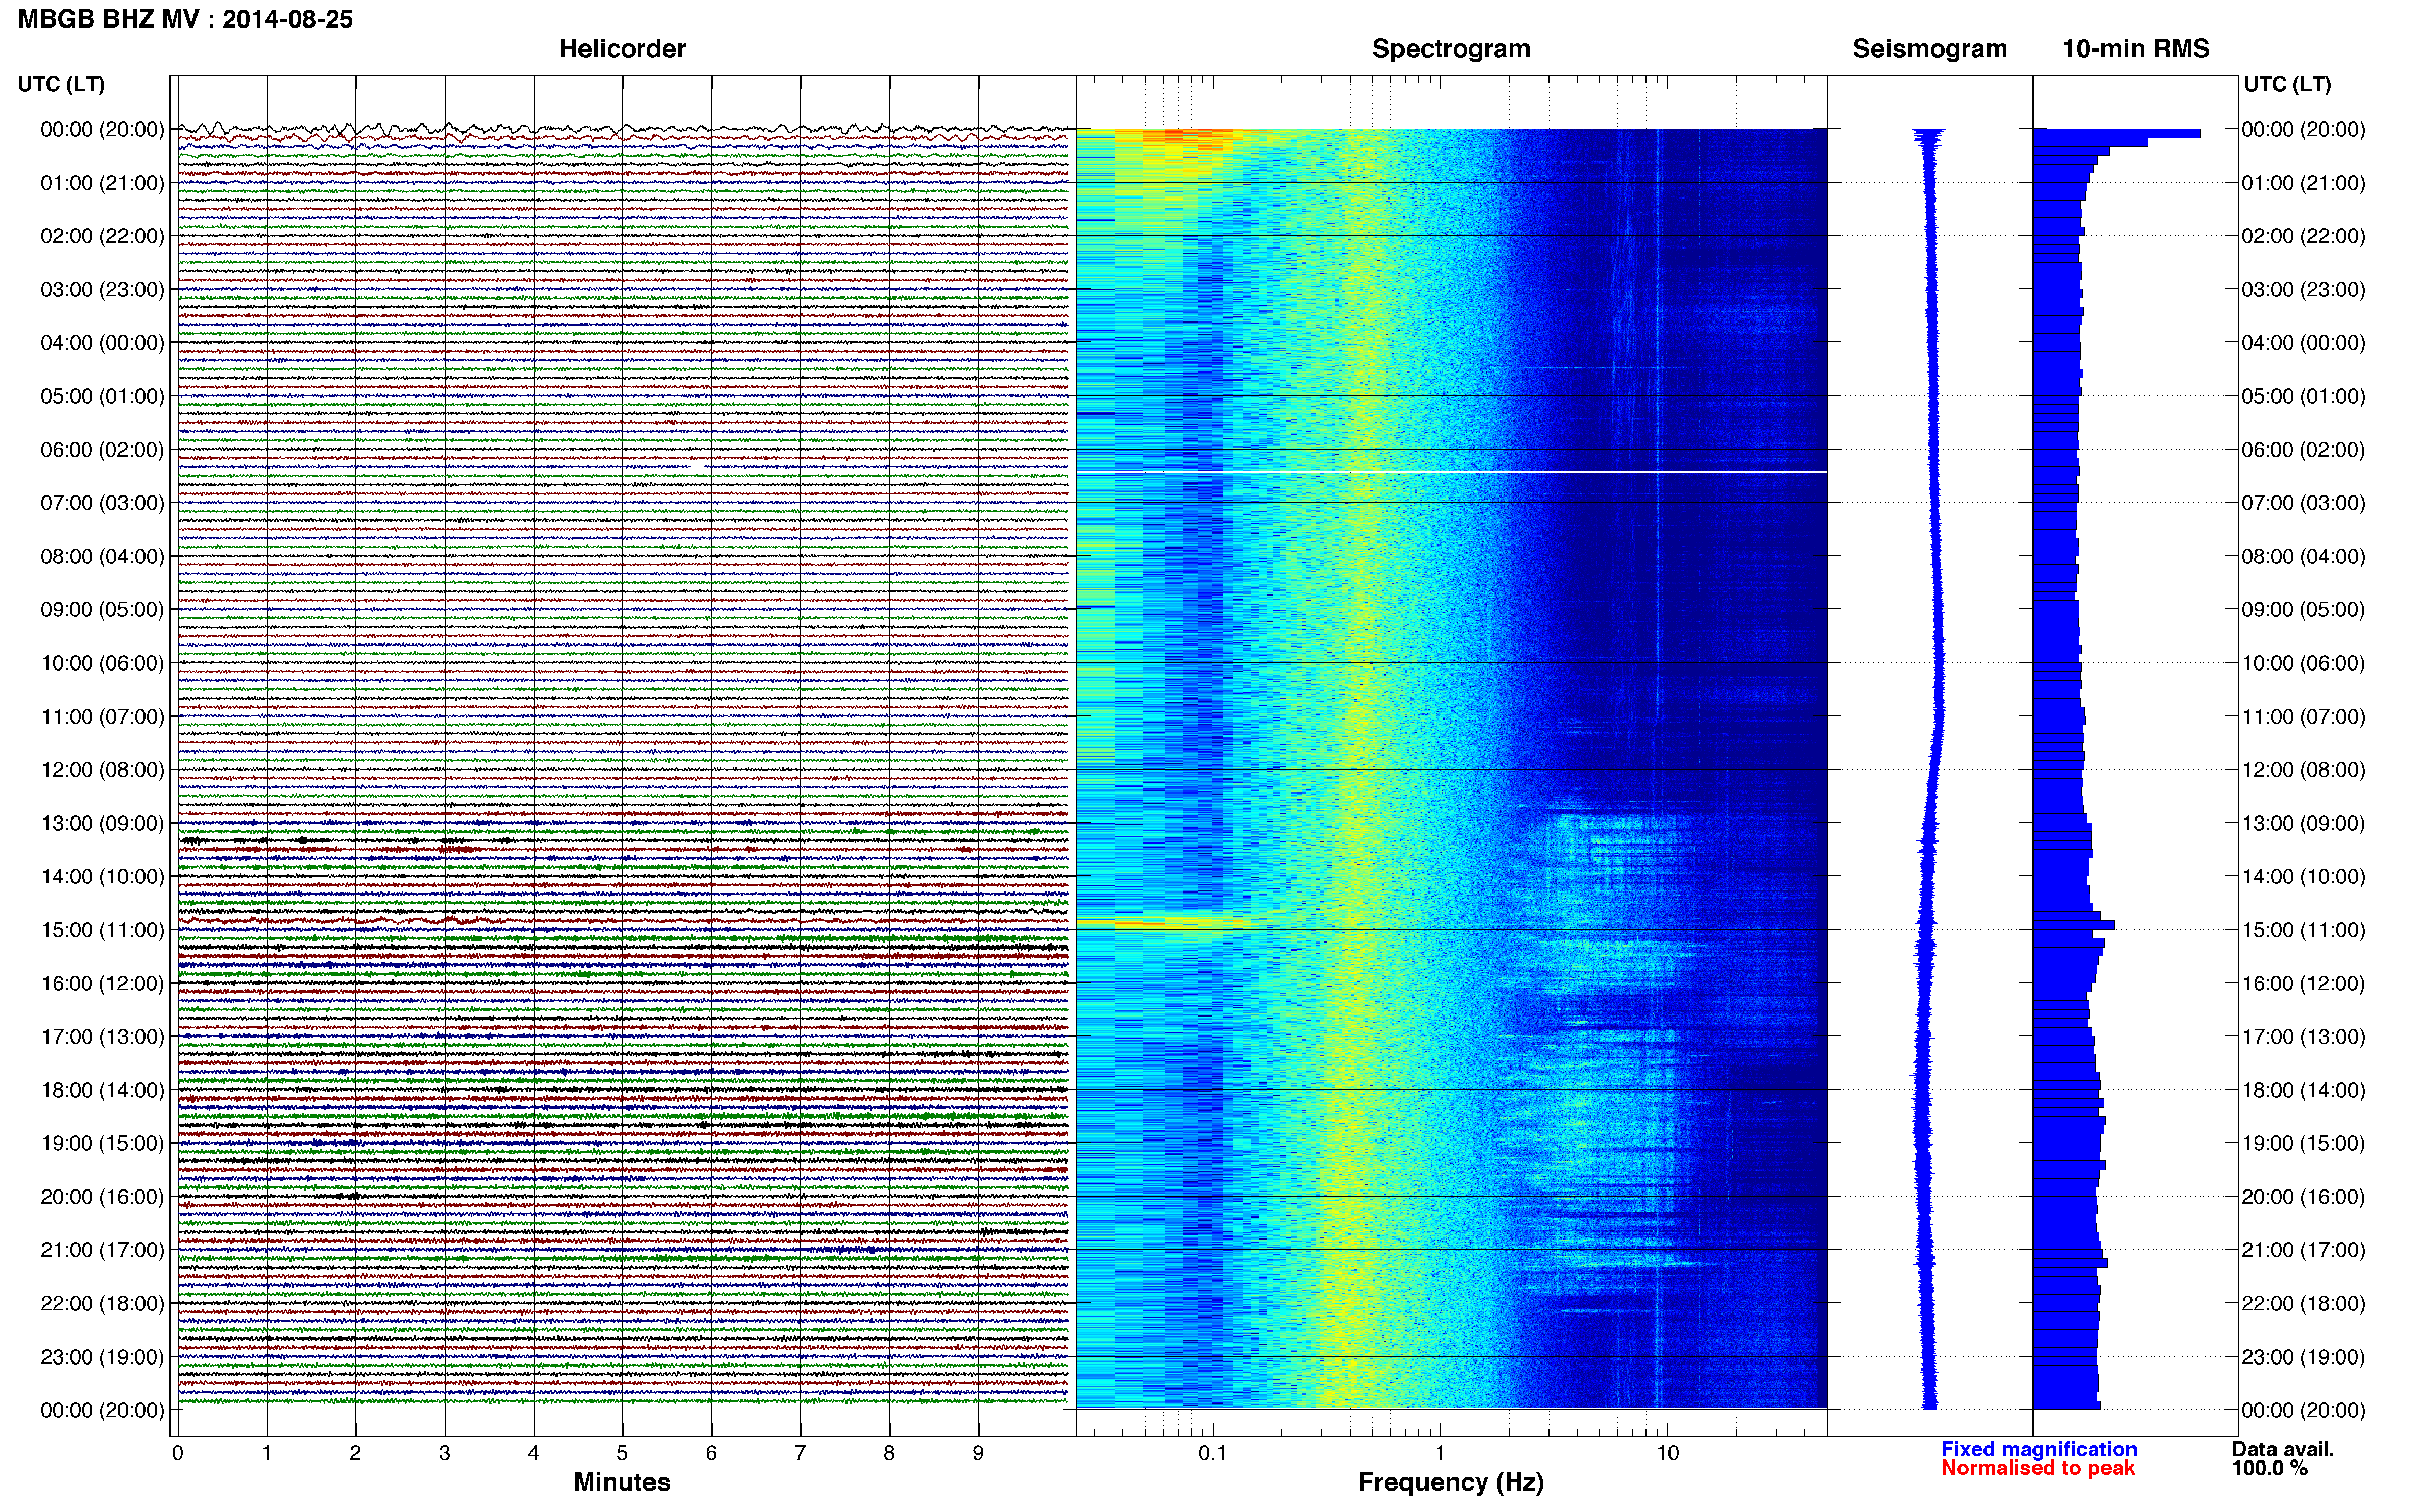Click the 3 tick on the Minutes axis

pyautogui.click(x=444, y=1453)
